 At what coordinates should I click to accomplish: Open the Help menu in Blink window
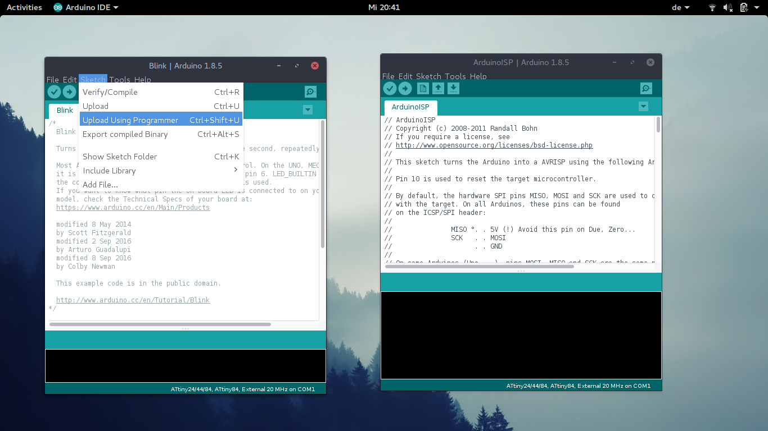tap(143, 80)
